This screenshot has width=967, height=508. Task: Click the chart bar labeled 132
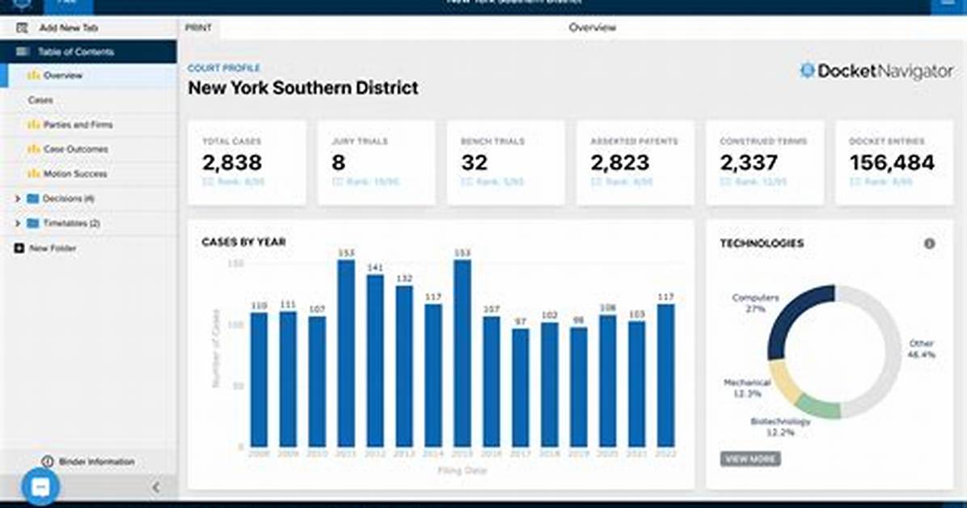pos(404,366)
